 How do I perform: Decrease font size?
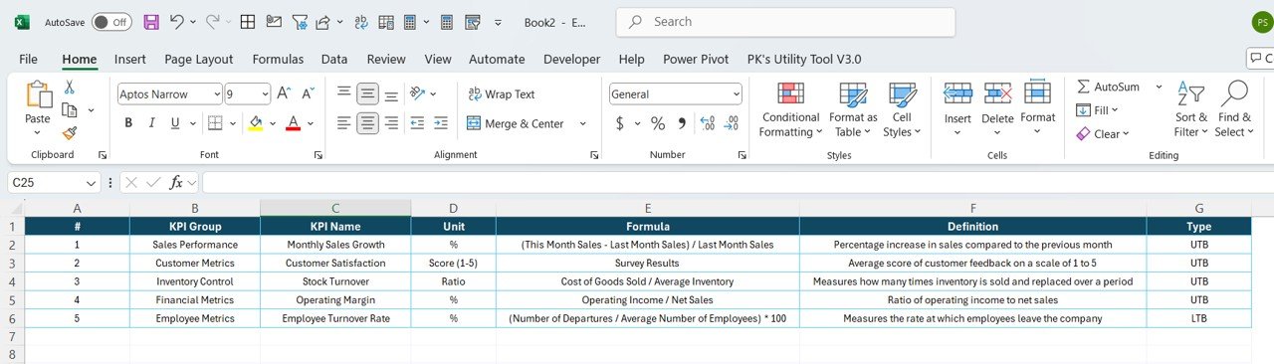click(x=308, y=93)
